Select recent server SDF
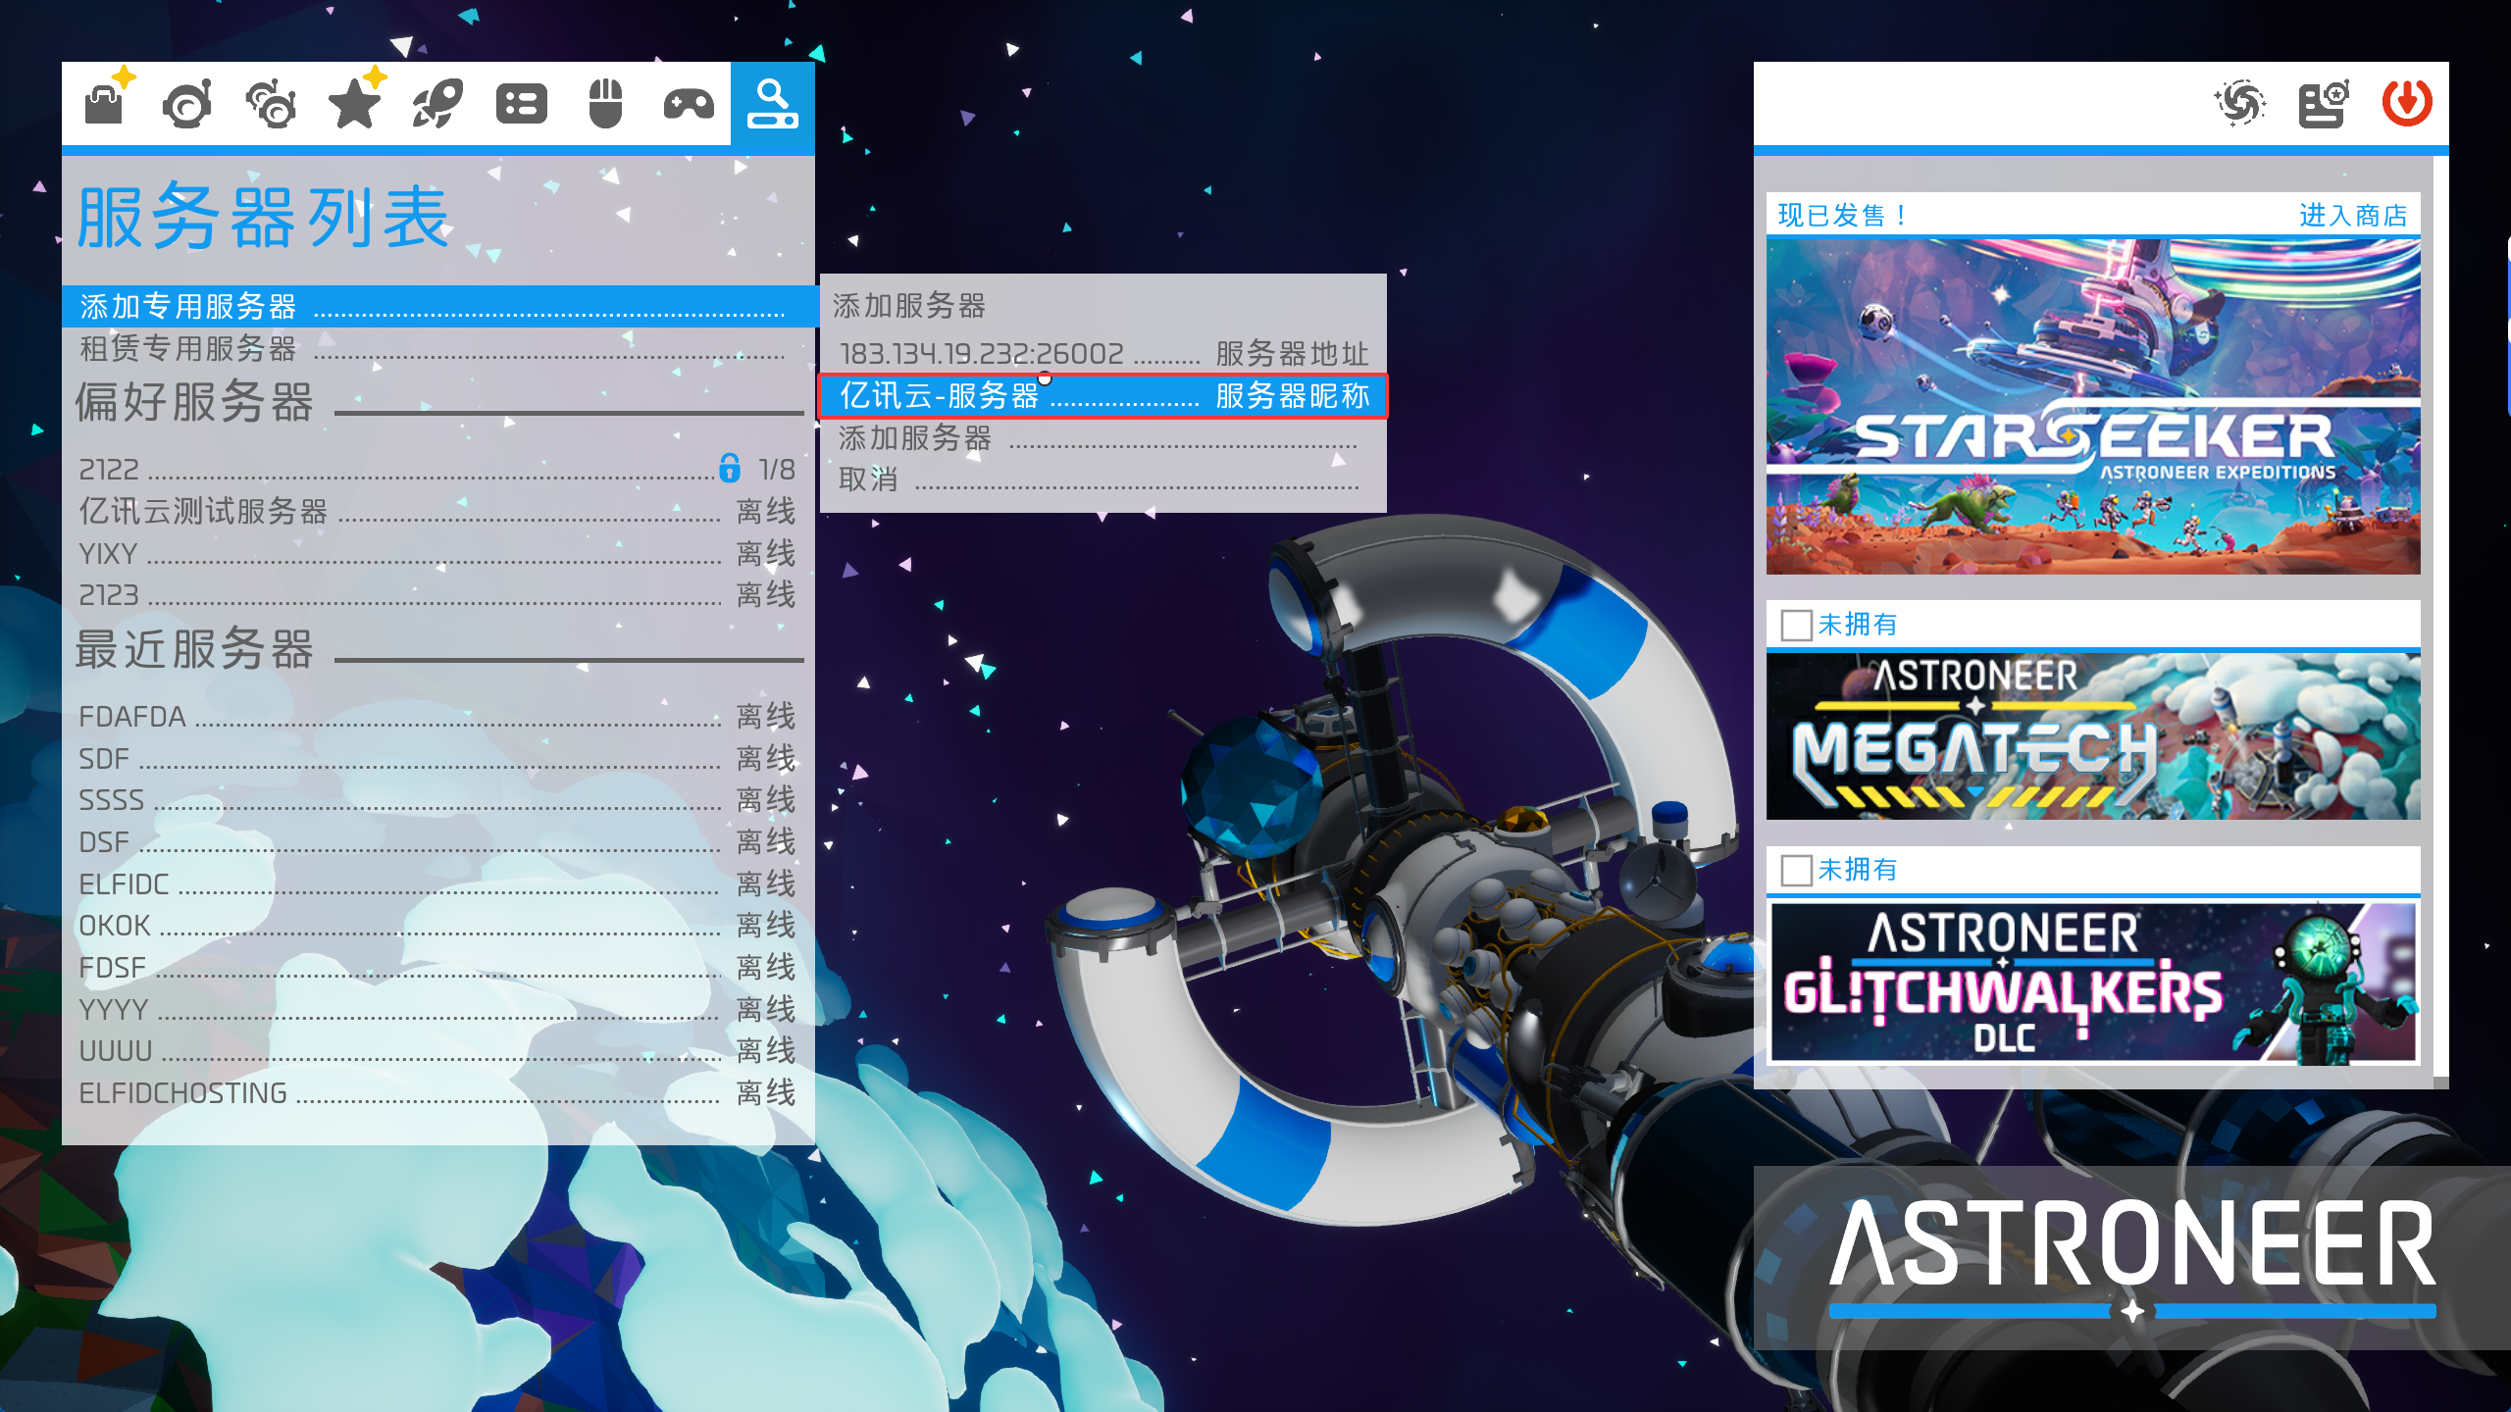The image size is (2511, 1412). pos(438,758)
